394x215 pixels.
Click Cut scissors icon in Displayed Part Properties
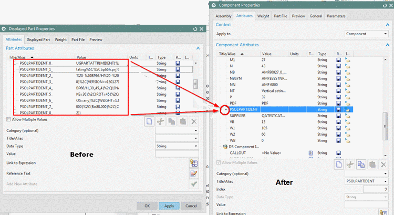160,121
